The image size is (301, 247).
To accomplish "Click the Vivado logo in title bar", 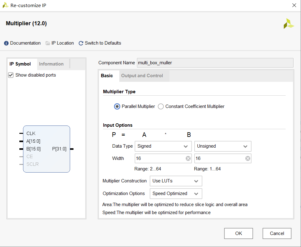I will 6,5.
